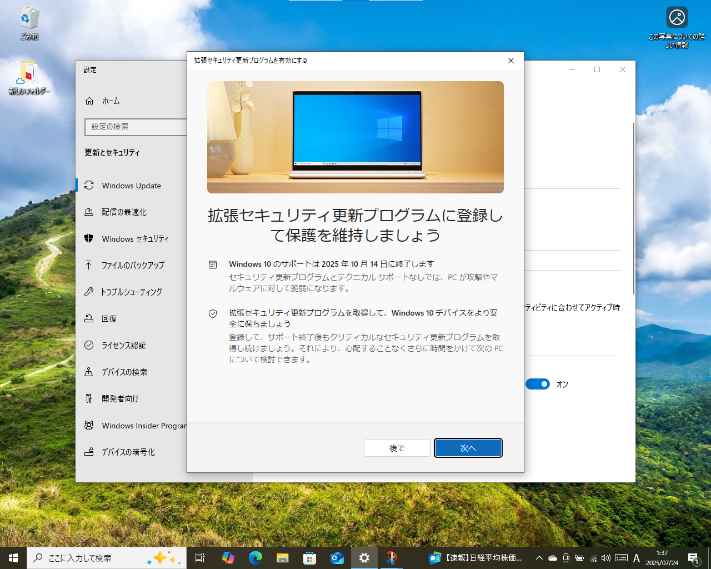Open Outlook from the taskbar
The width and height of the screenshot is (711, 569).
tap(337, 558)
